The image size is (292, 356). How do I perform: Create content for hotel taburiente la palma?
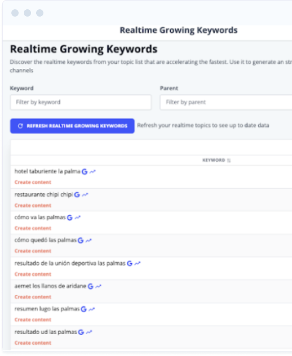click(x=33, y=182)
